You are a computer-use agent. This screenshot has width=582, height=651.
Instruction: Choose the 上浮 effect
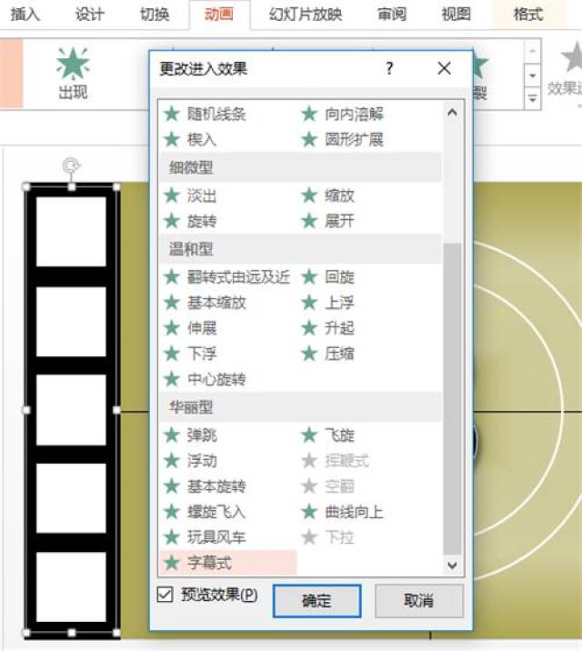[328, 303]
